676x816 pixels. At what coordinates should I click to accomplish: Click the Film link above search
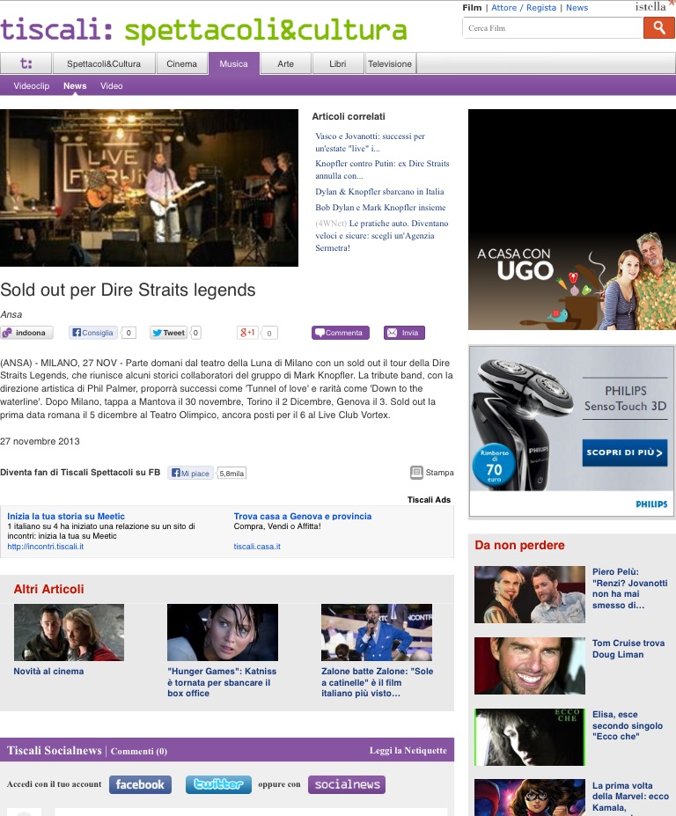472,7
